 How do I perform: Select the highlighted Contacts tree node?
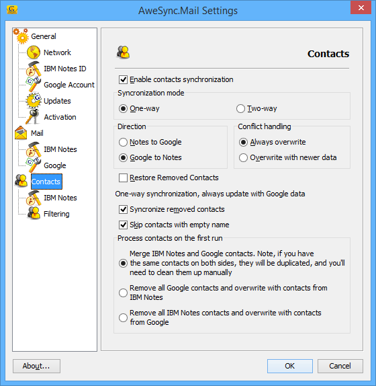pyautogui.click(x=46, y=182)
